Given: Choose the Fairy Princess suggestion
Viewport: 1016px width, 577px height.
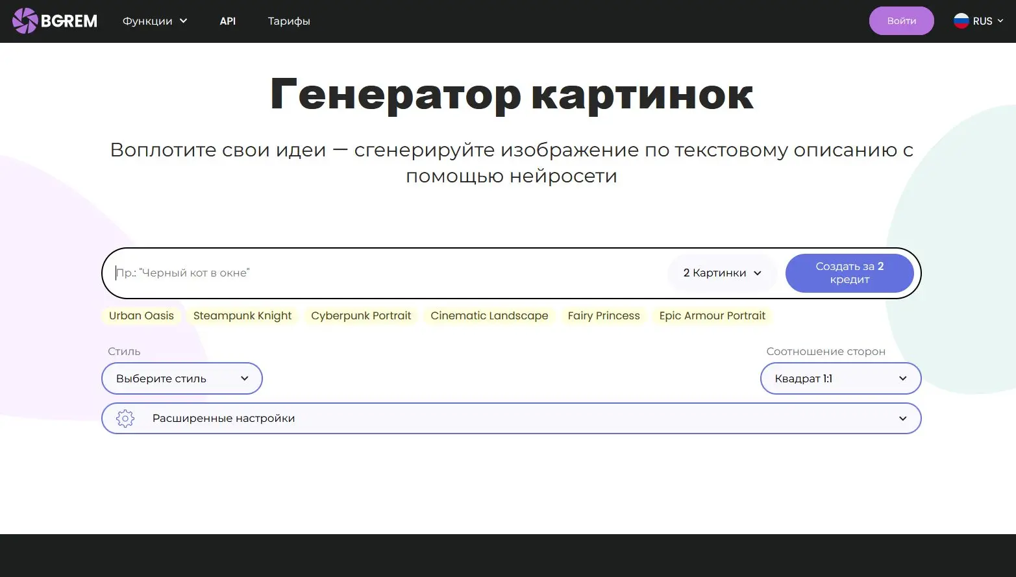Looking at the screenshot, I should 603,316.
